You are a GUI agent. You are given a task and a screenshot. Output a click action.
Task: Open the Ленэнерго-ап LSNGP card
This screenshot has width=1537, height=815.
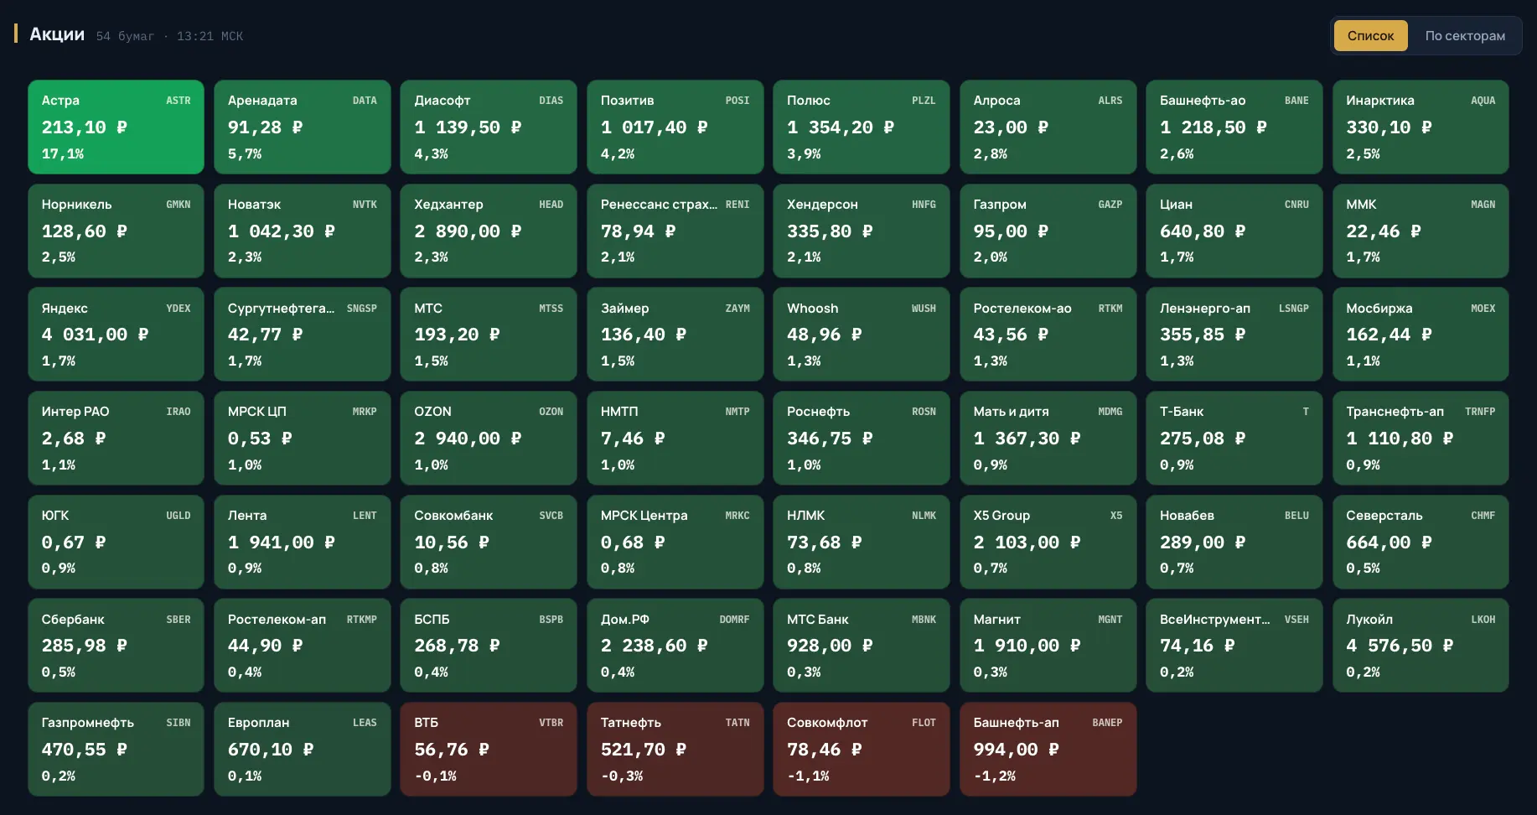click(x=1234, y=335)
